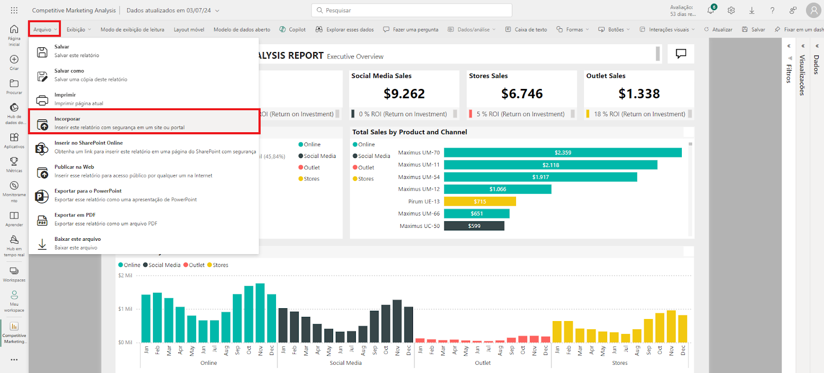Open the app launcher waffle icon

tap(14, 10)
